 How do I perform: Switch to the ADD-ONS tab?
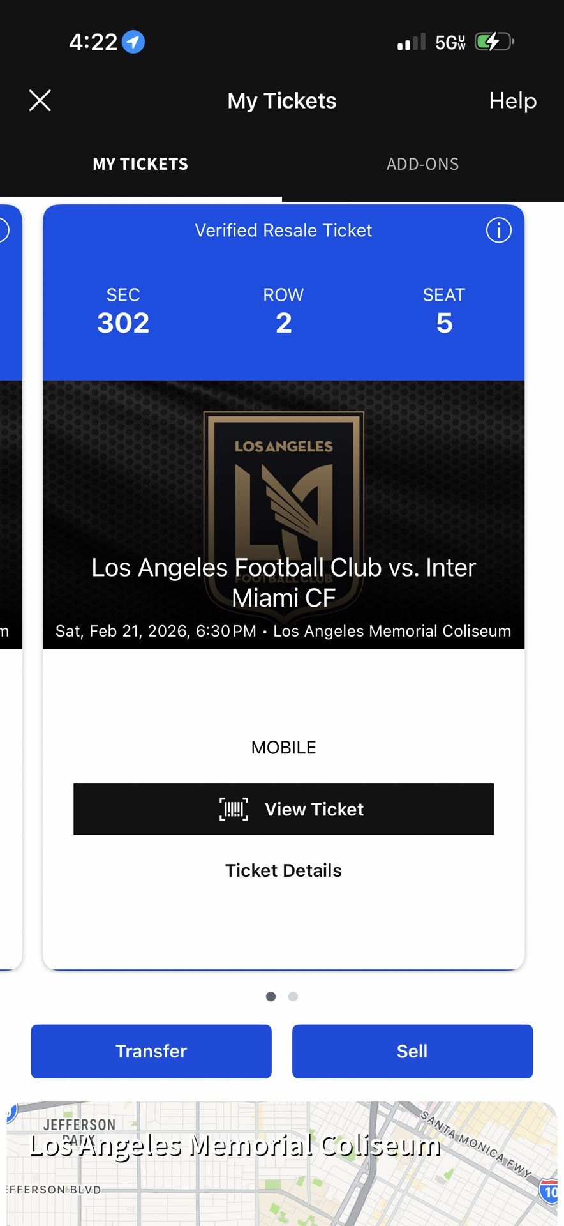[x=422, y=164]
